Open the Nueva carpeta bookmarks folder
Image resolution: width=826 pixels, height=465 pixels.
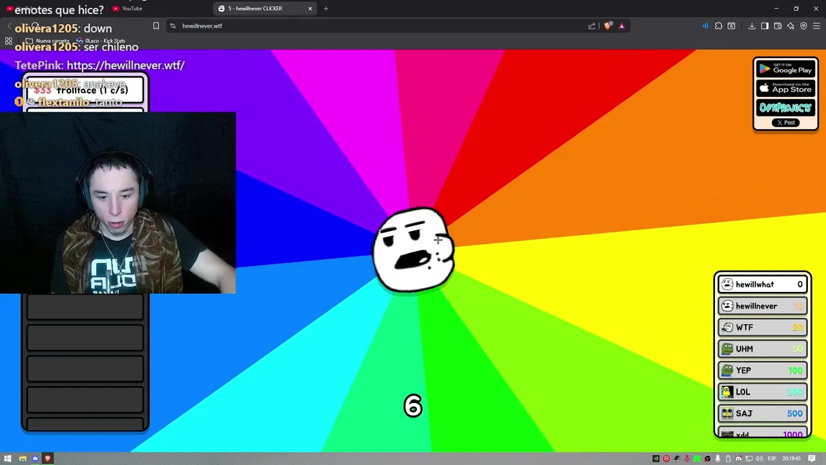(x=48, y=41)
